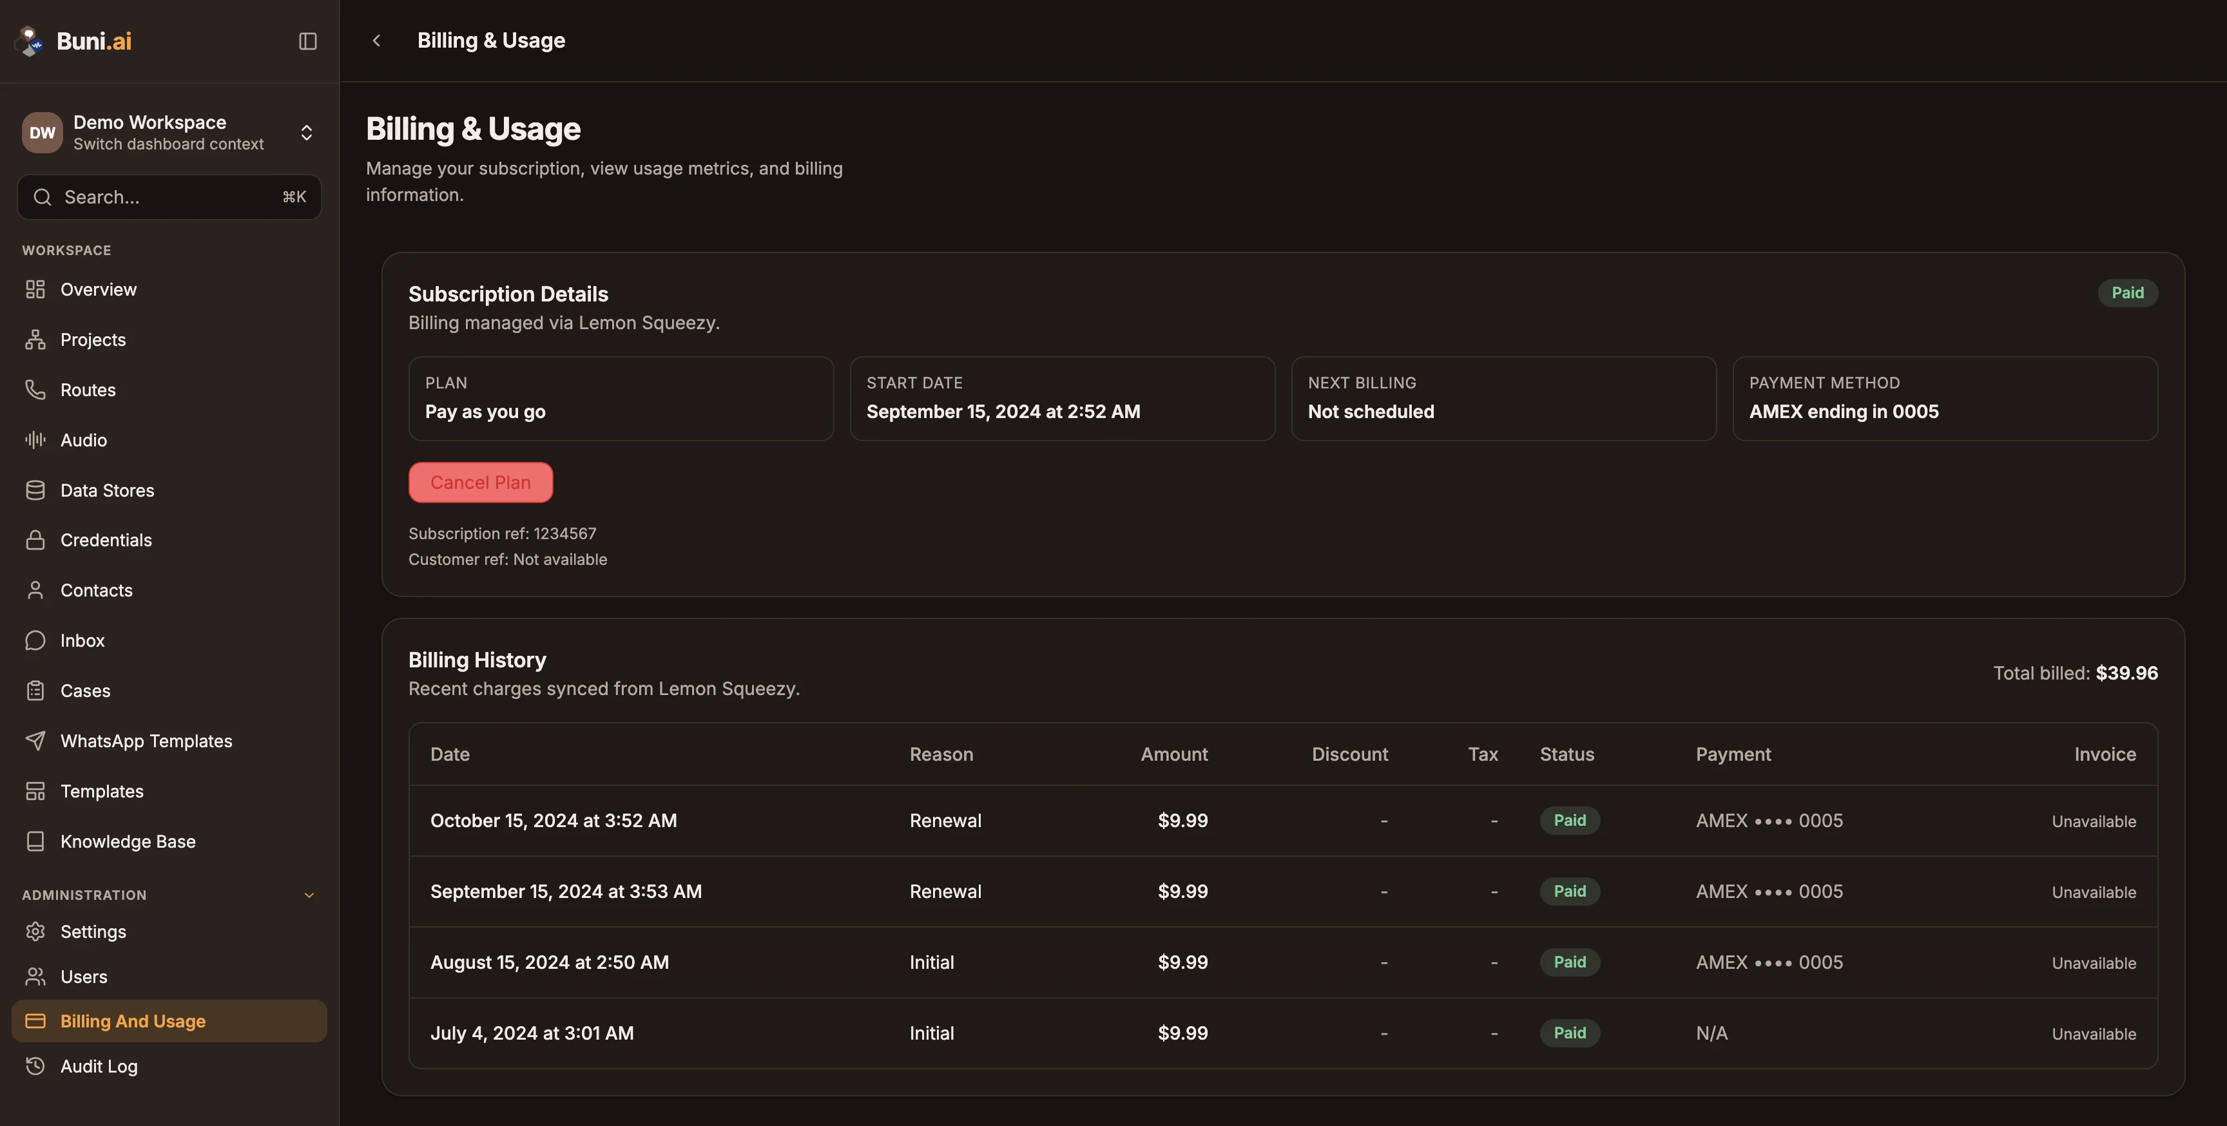Click the Projects hierarchy icon

pos(35,339)
